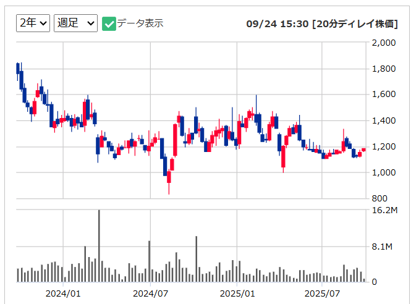
Task: Click the データ表示 label text
Action: (140, 23)
